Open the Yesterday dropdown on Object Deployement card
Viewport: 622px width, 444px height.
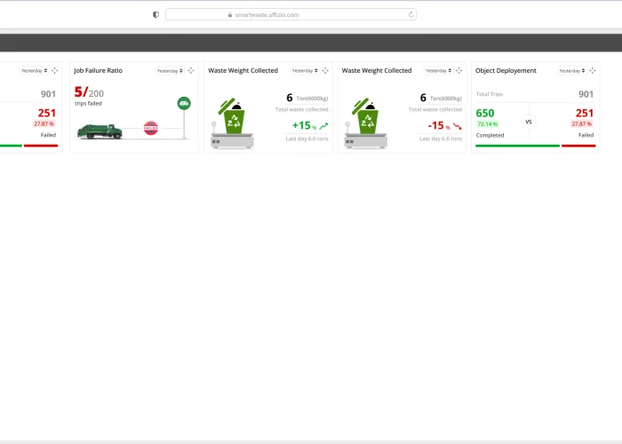pyautogui.click(x=570, y=71)
